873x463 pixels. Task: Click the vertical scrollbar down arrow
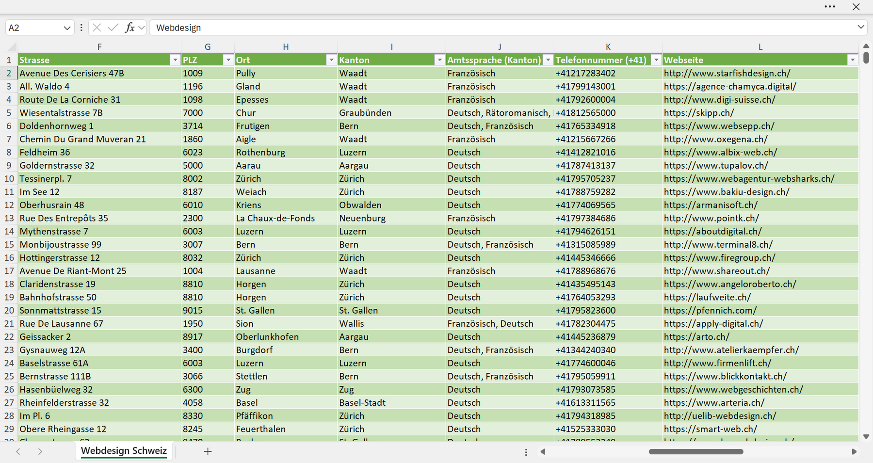[866, 436]
